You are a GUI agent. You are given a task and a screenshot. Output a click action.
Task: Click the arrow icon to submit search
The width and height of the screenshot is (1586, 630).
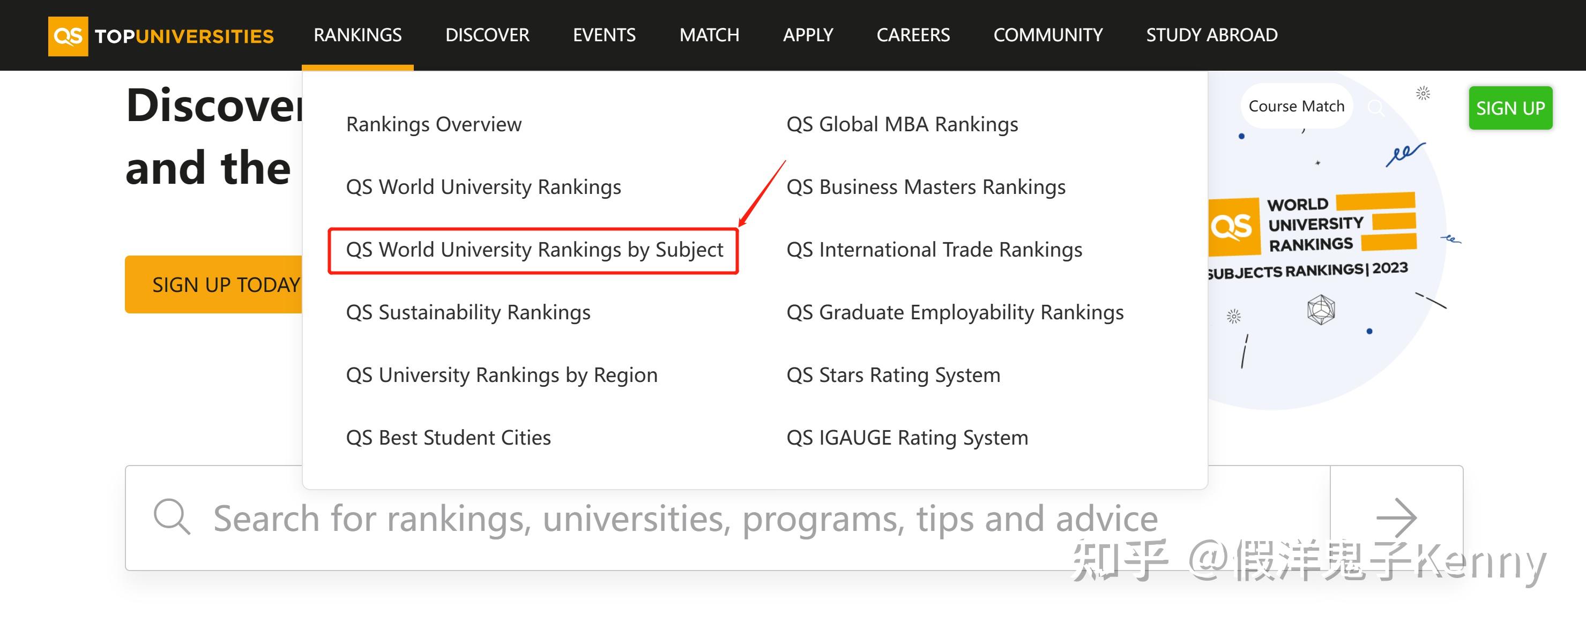tap(1396, 517)
